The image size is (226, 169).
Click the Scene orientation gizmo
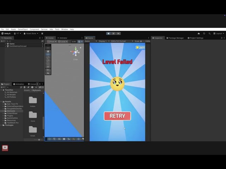(76, 52)
